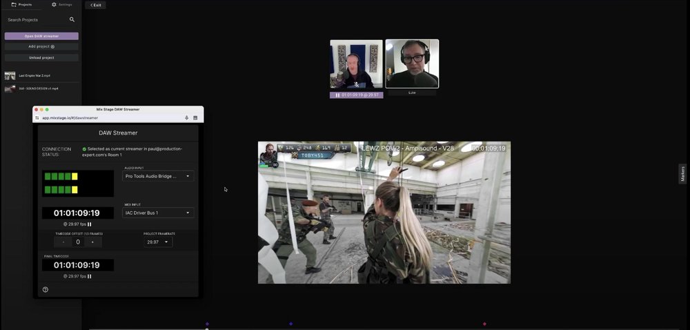
Task: Click the help question mark icon
Action: (x=46, y=289)
